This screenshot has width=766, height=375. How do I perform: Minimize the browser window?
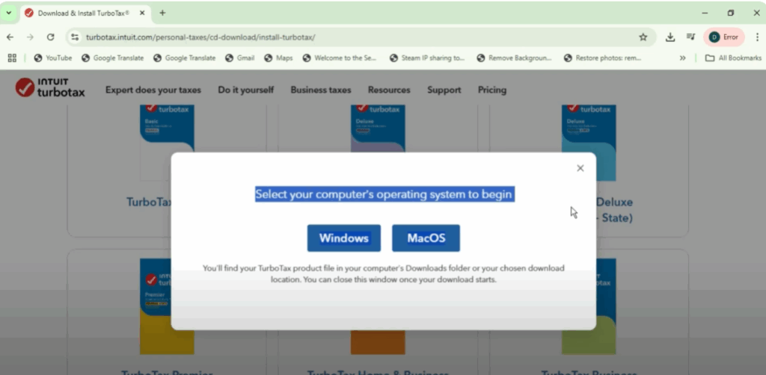click(705, 13)
